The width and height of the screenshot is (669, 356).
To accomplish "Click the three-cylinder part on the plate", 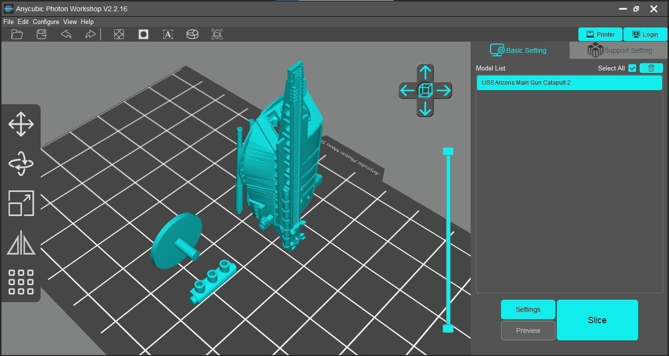I will point(213,282).
